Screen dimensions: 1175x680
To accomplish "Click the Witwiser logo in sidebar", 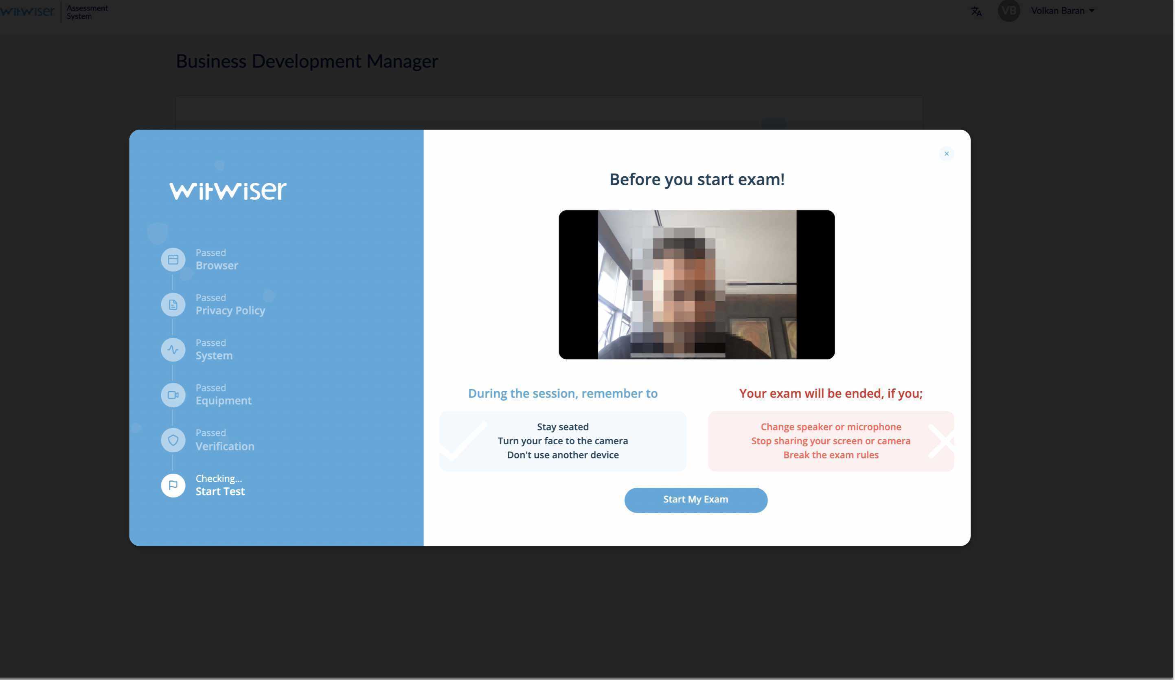I will point(228,191).
